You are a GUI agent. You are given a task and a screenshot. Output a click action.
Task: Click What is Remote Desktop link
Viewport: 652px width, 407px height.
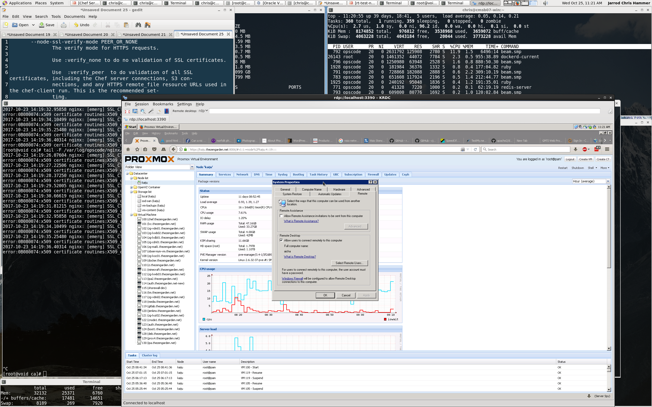pos(300,257)
